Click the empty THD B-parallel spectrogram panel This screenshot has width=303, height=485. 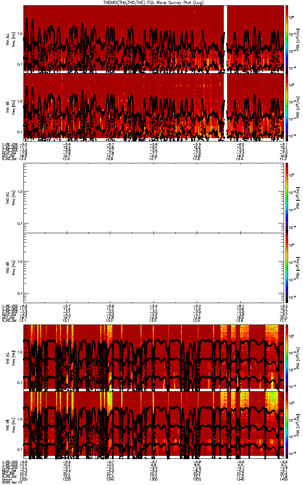click(154, 268)
